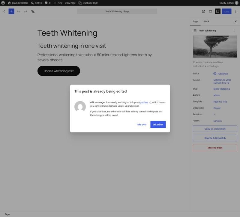Open Howdy, admin account menu
Viewport: 240px width, 217px height.
tap(228, 3)
